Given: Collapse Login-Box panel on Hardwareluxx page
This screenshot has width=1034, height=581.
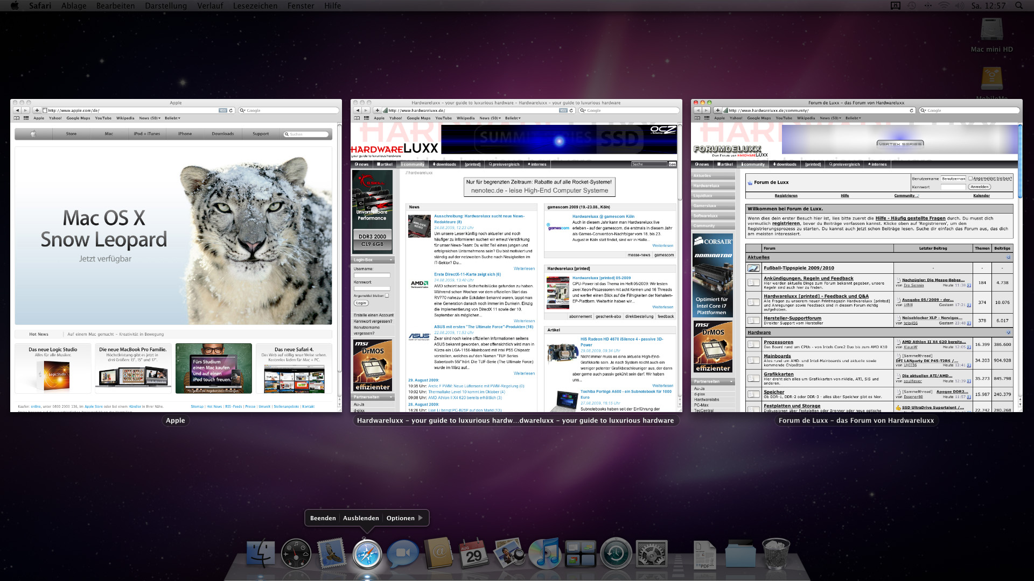Looking at the screenshot, I should 391,260.
